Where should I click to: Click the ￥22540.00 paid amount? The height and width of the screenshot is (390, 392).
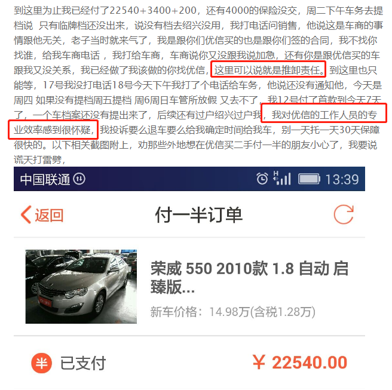click(300, 363)
